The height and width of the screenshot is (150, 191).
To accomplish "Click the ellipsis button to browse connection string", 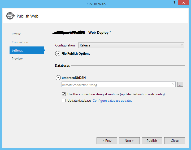I will click(180, 84).
